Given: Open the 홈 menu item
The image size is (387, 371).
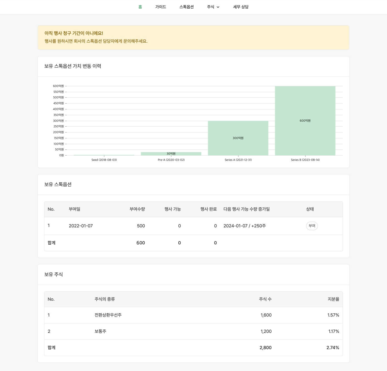Looking at the screenshot, I should tap(140, 7).
